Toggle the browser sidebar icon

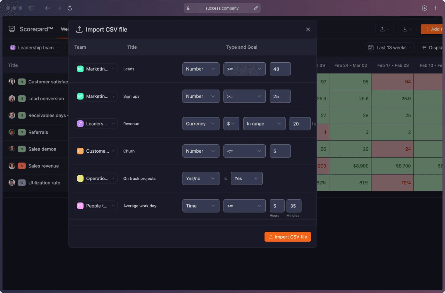point(31,8)
